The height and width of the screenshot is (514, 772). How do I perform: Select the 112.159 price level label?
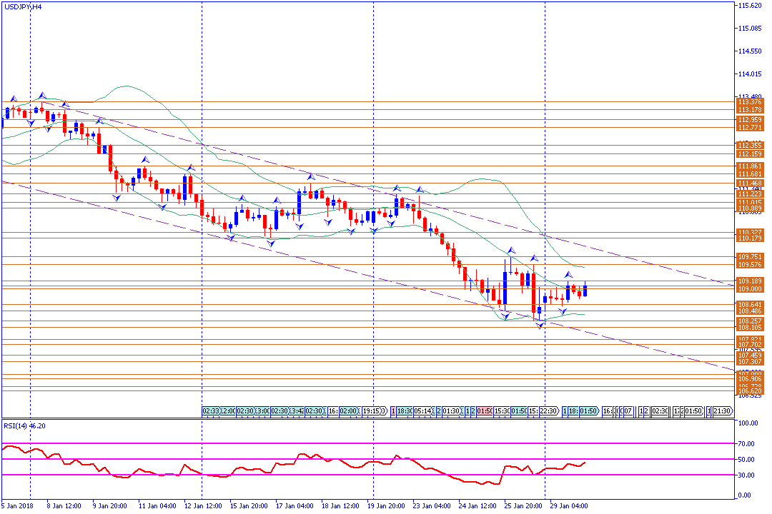pos(750,154)
